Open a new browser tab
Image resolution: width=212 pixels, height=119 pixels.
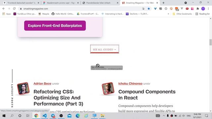(163, 3)
